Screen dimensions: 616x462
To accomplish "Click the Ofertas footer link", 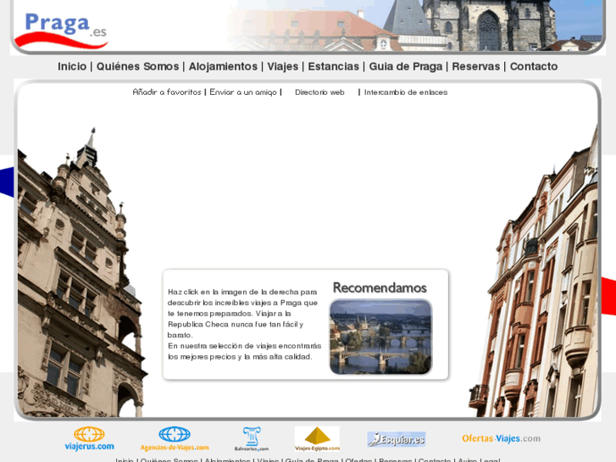I will tap(358, 459).
